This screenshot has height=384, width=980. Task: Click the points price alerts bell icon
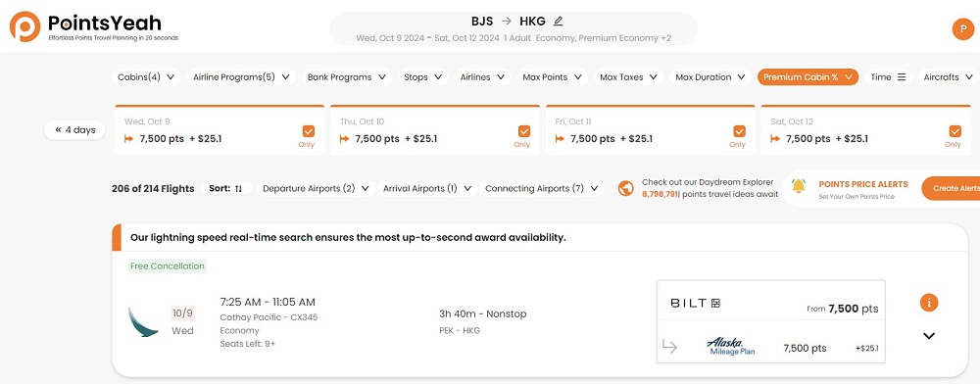point(798,185)
